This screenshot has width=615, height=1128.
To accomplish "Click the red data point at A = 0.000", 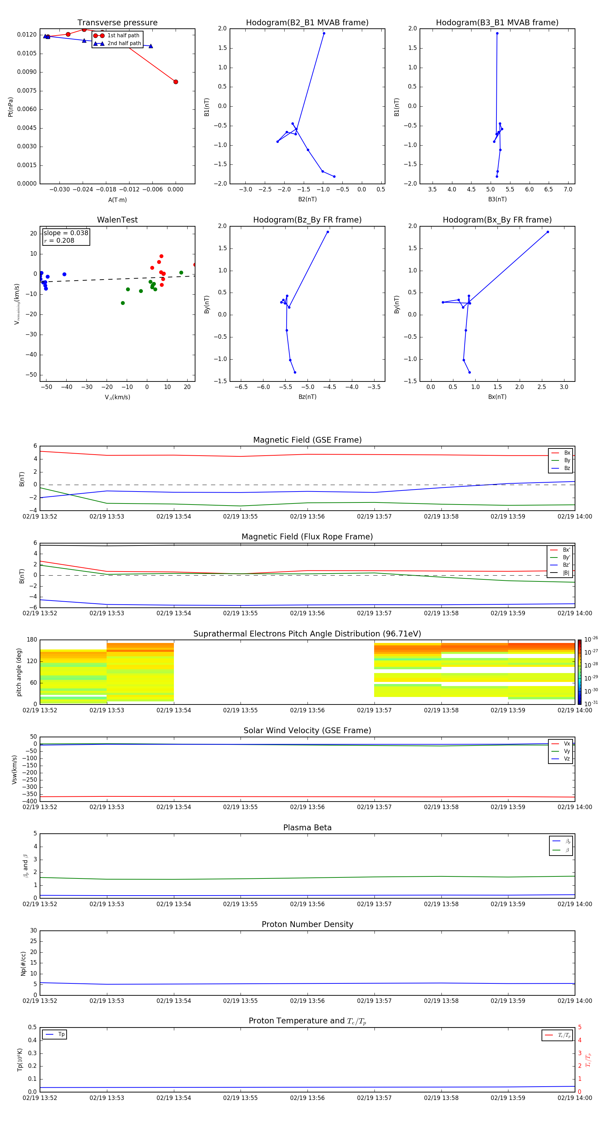I will pos(176,82).
